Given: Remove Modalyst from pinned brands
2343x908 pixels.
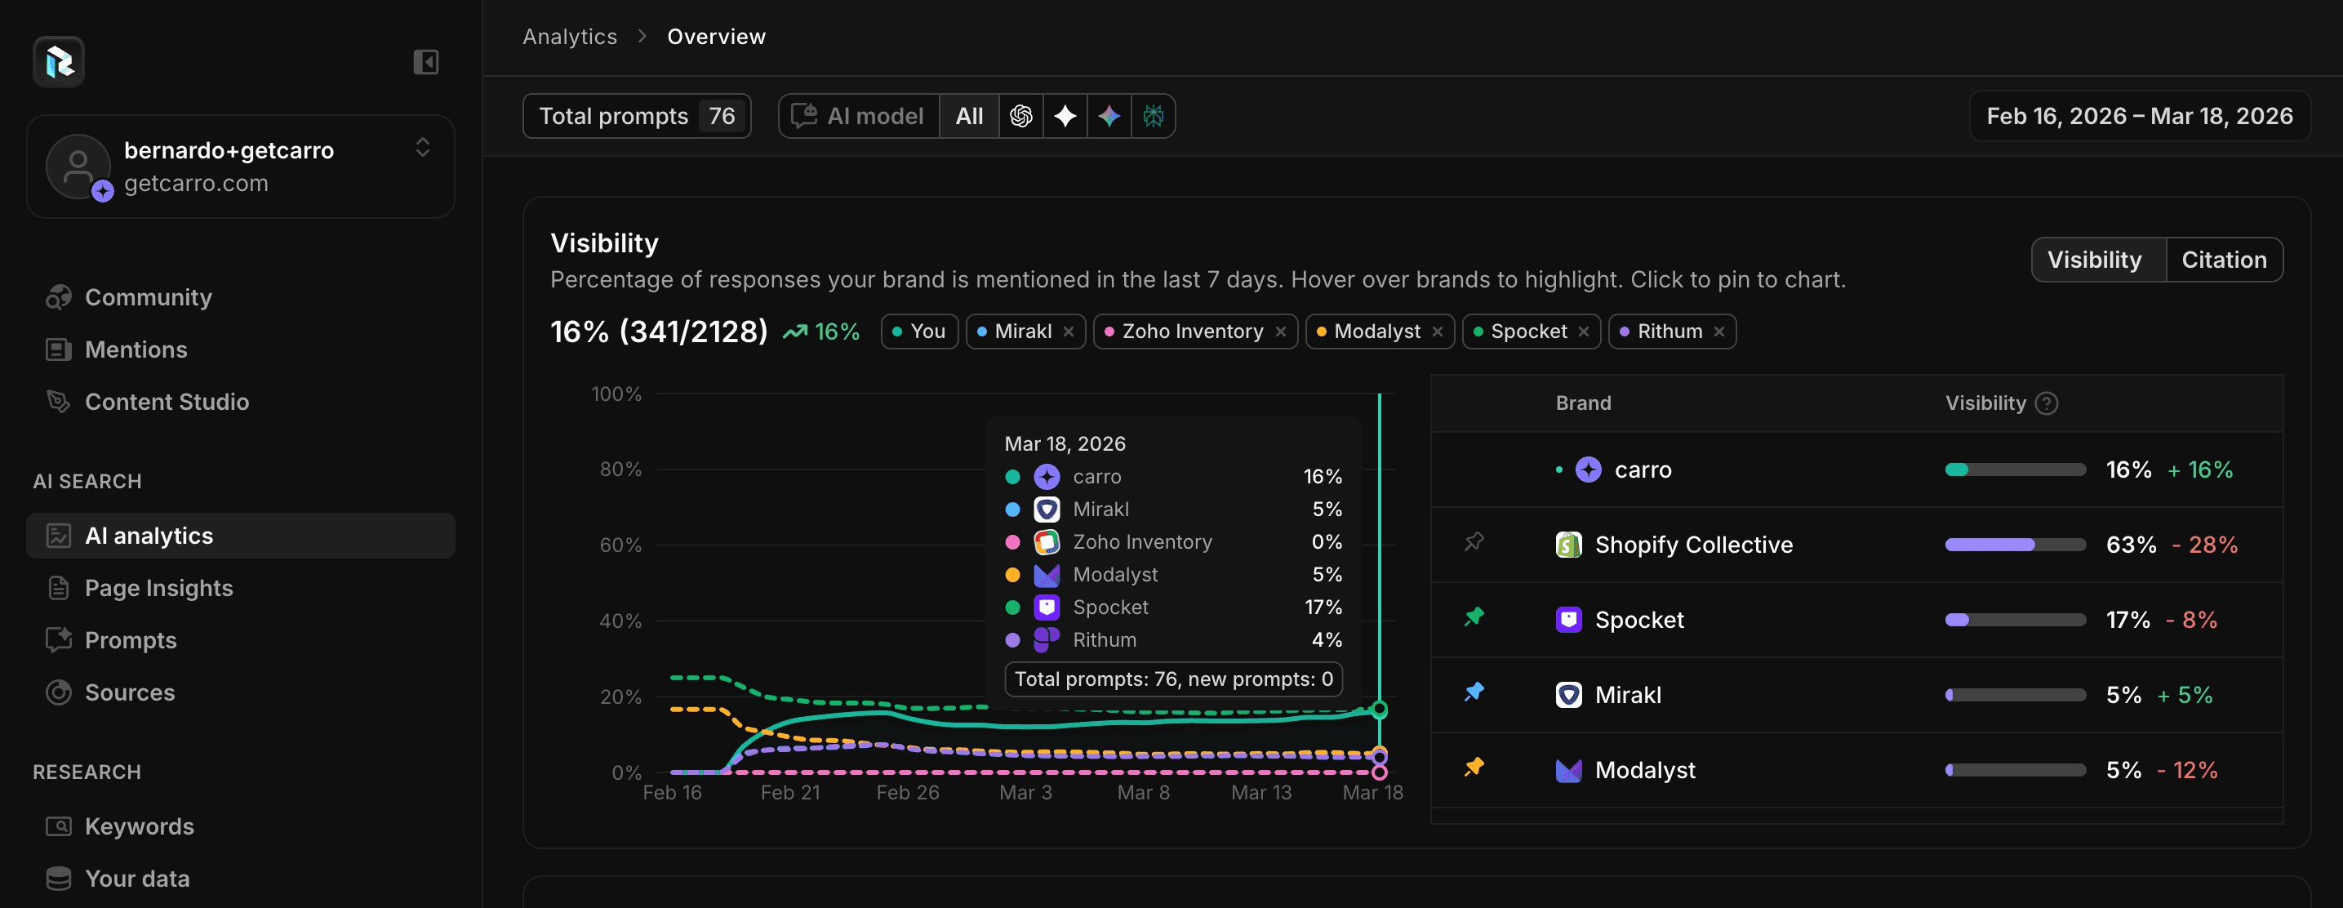Looking at the screenshot, I should click(x=1437, y=332).
